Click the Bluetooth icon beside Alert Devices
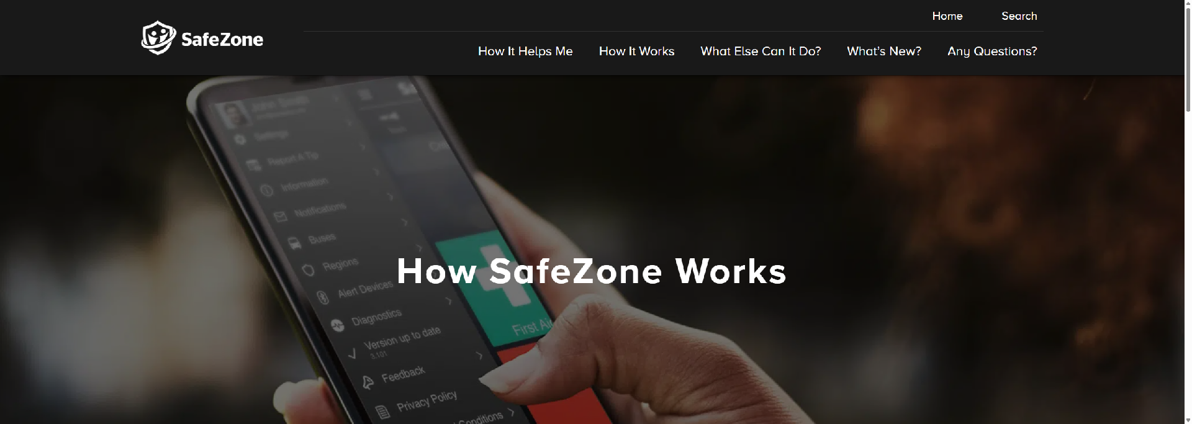 [x=323, y=298]
